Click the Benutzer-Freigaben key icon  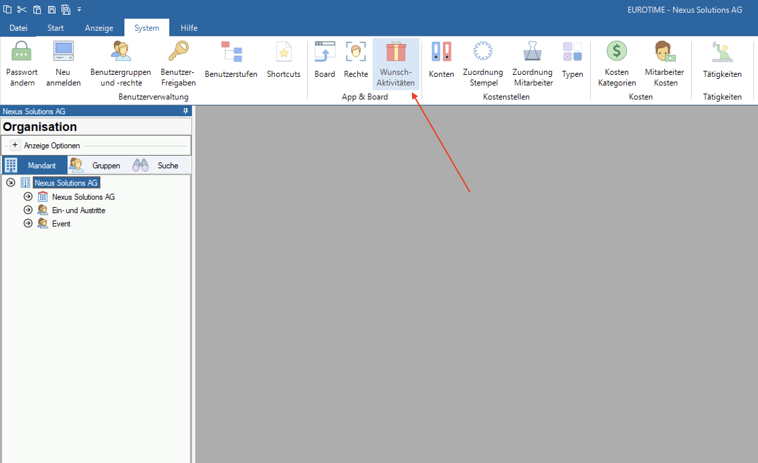click(178, 51)
